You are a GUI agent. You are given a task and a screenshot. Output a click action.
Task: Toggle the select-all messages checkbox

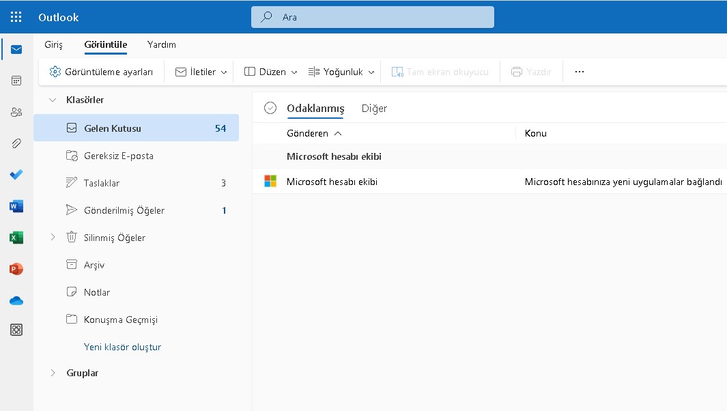point(270,107)
